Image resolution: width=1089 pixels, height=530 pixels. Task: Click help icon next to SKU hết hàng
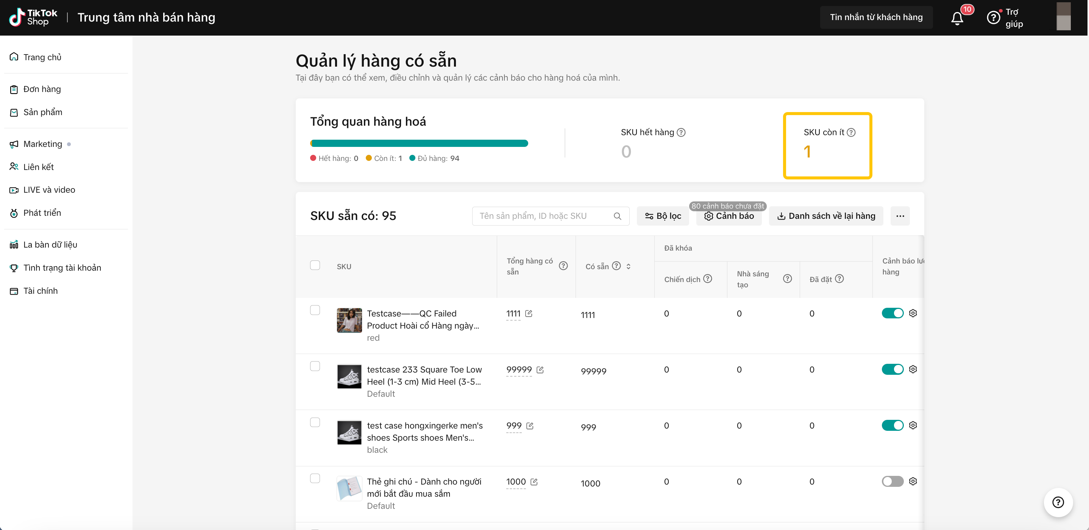[681, 132]
